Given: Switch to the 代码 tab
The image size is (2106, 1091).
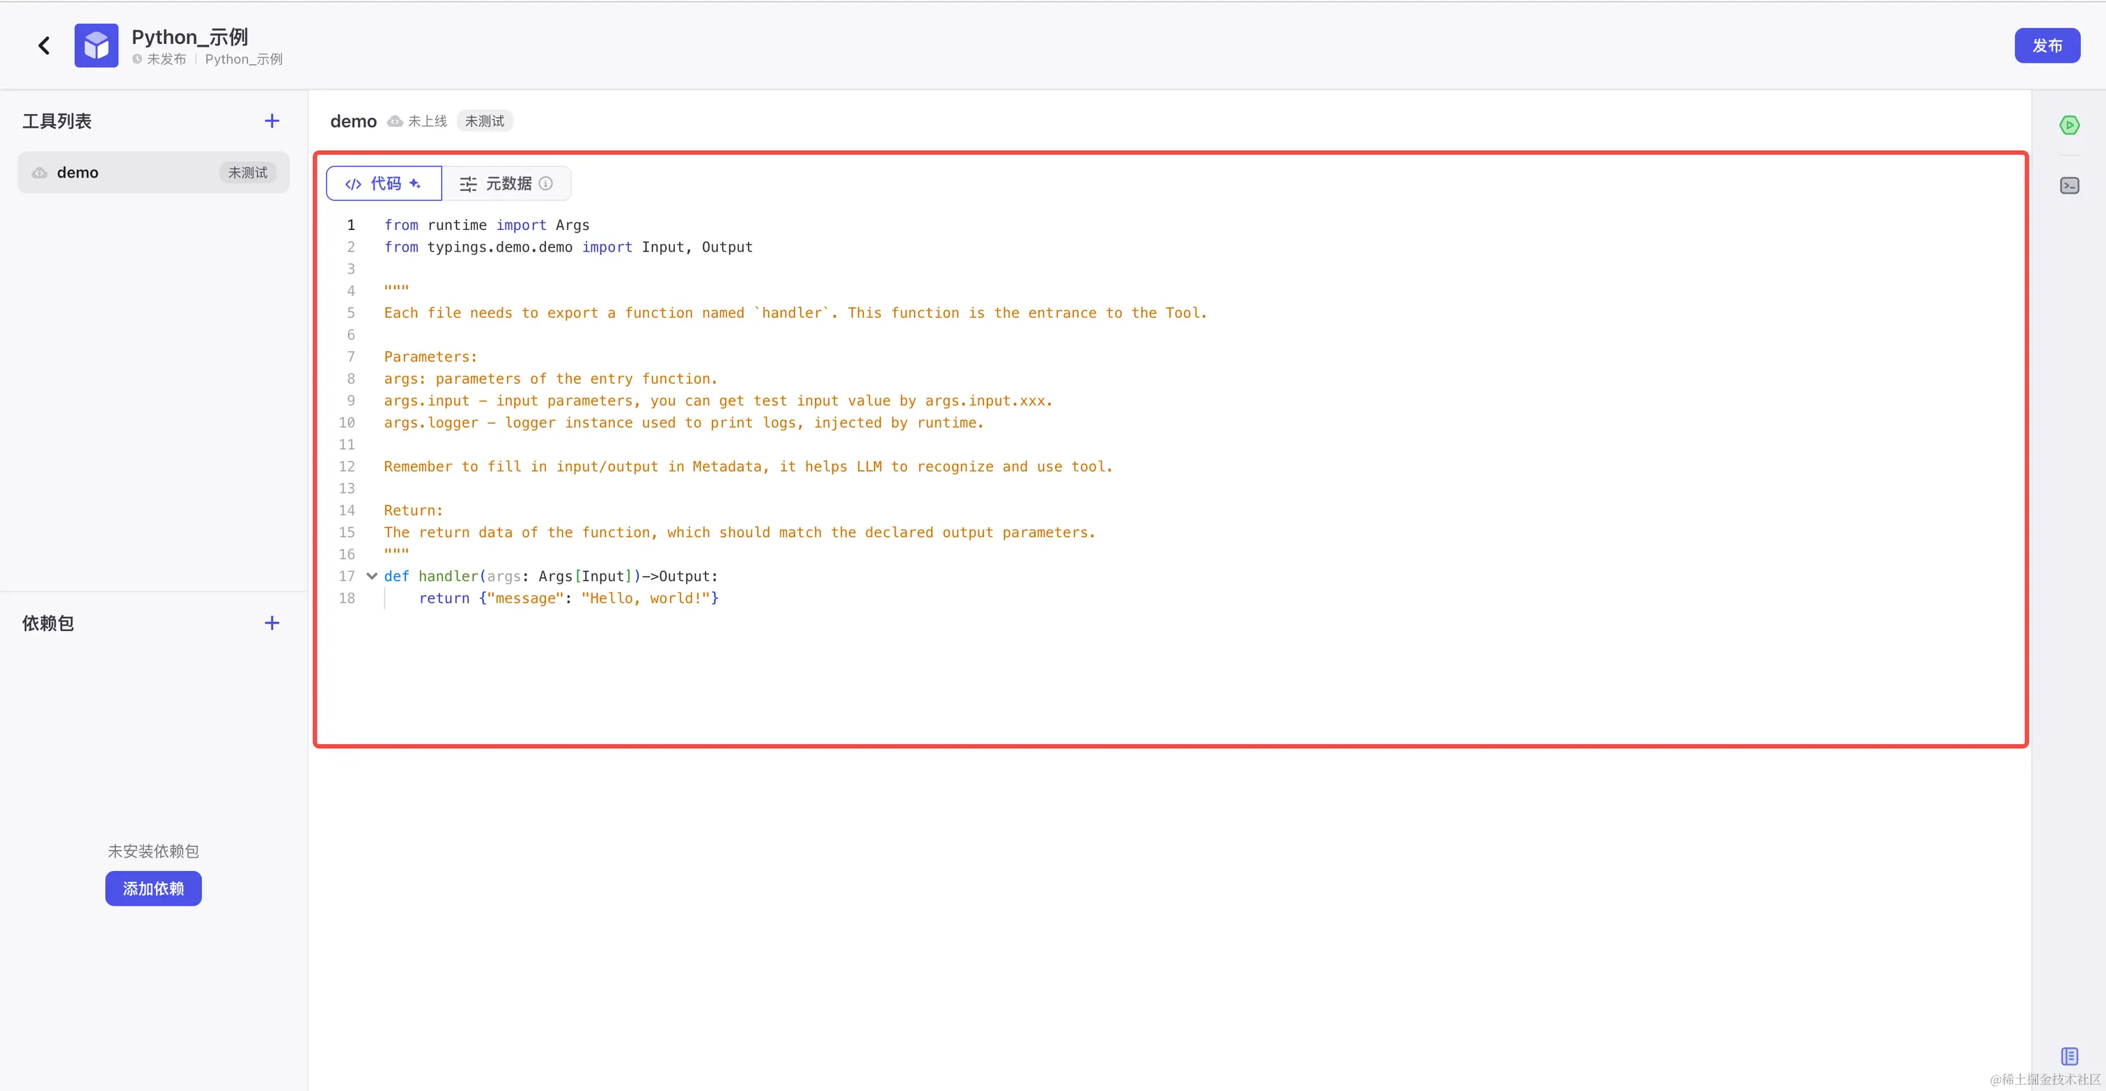Looking at the screenshot, I should tap(384, 183).
